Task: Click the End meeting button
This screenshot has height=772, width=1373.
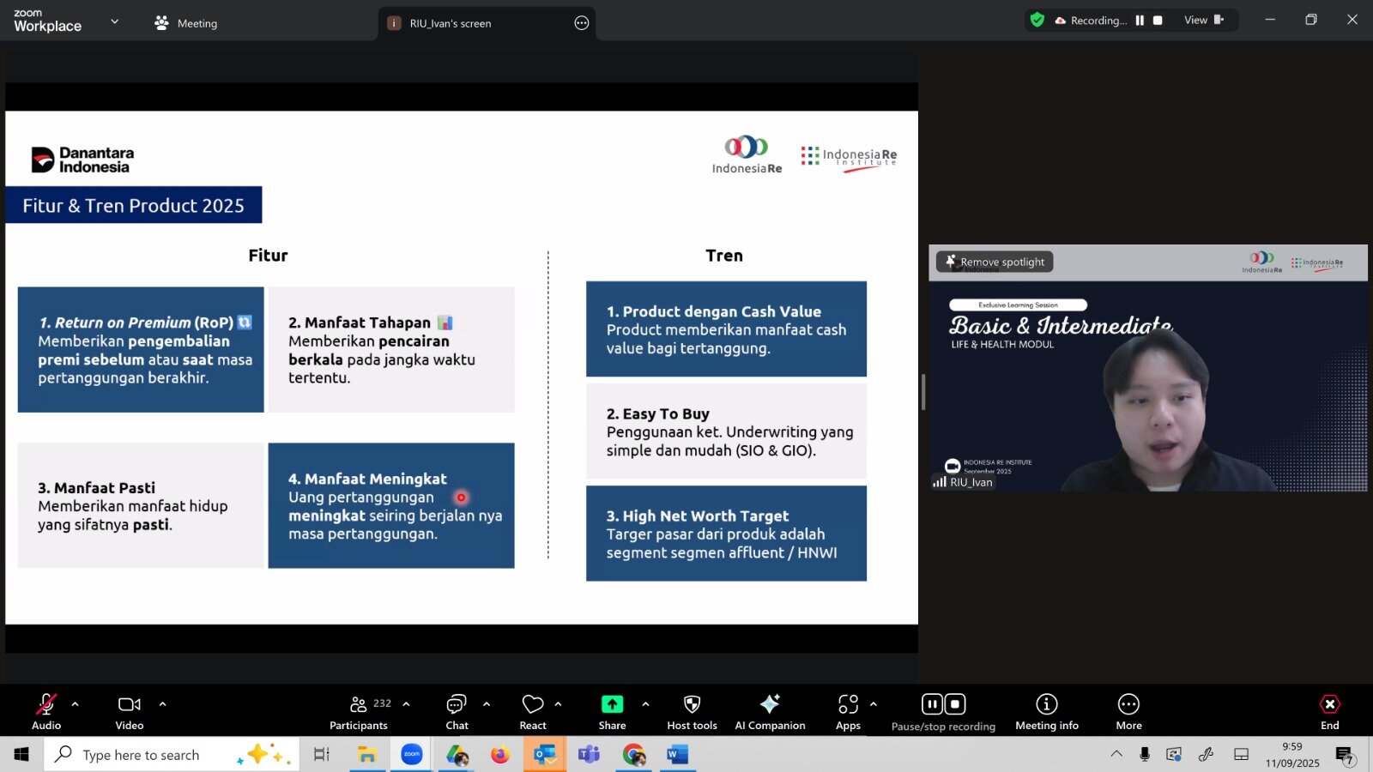Action: (1329, 711)
